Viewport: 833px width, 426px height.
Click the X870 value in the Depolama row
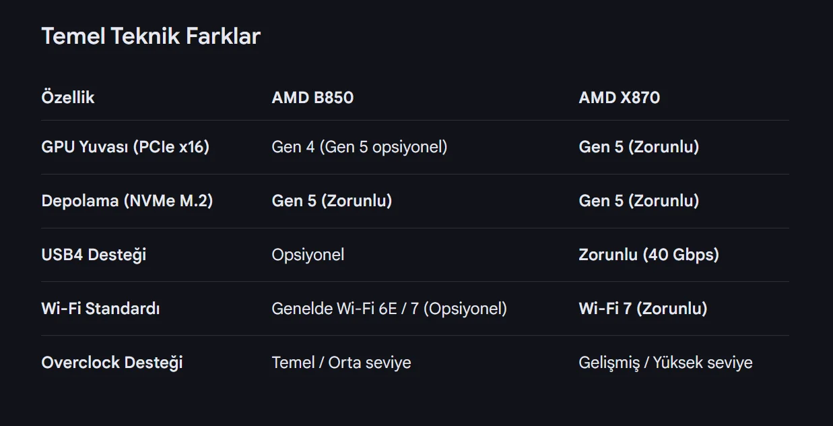pos(638,201)
